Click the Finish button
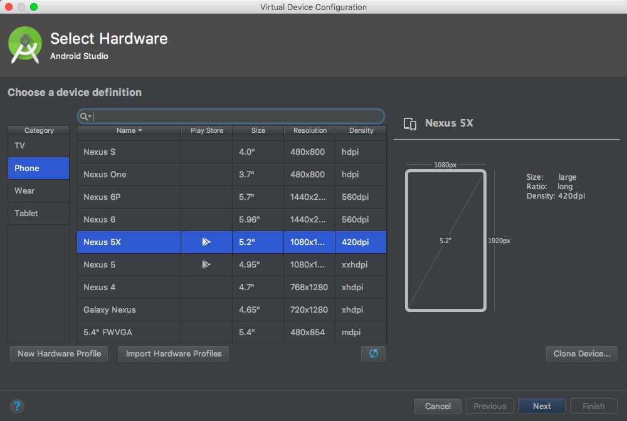627x421 pixels. click(x=593, y=406)
